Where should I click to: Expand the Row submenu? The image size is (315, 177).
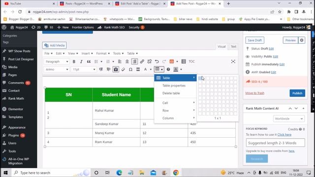tap(175, 110)
